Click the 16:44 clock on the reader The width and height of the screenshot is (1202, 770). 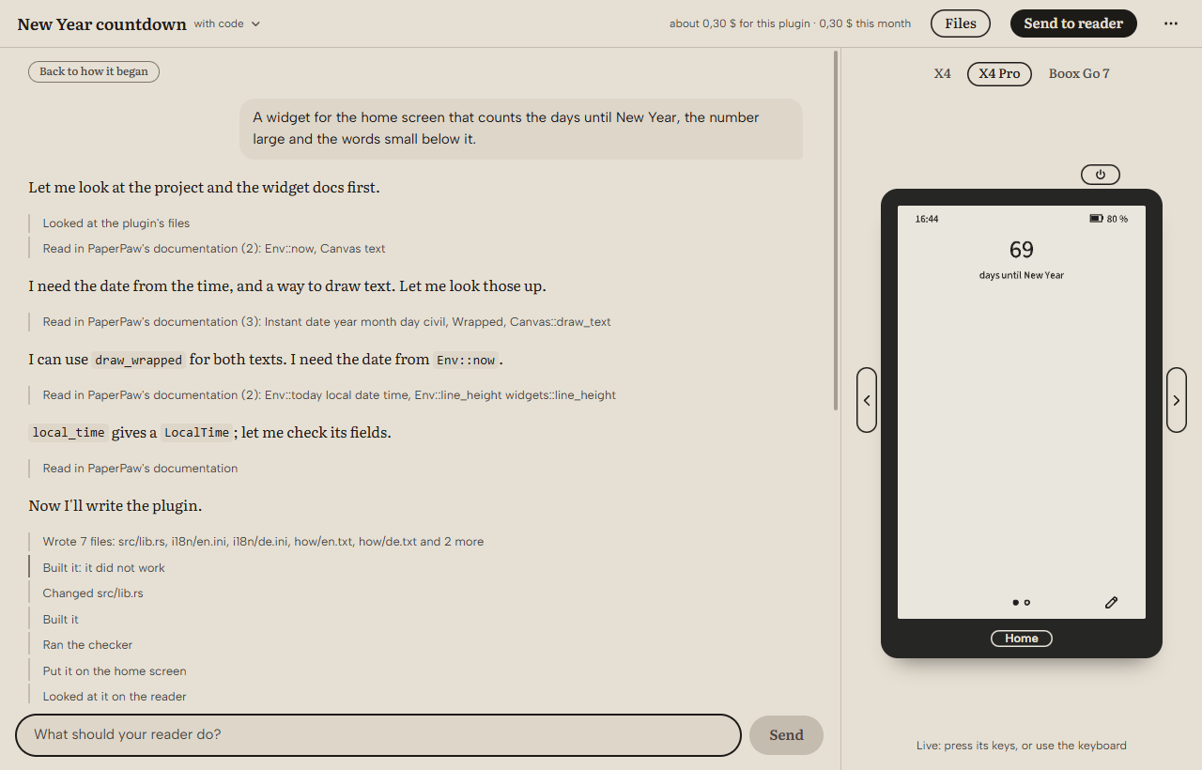coord(927,219)
